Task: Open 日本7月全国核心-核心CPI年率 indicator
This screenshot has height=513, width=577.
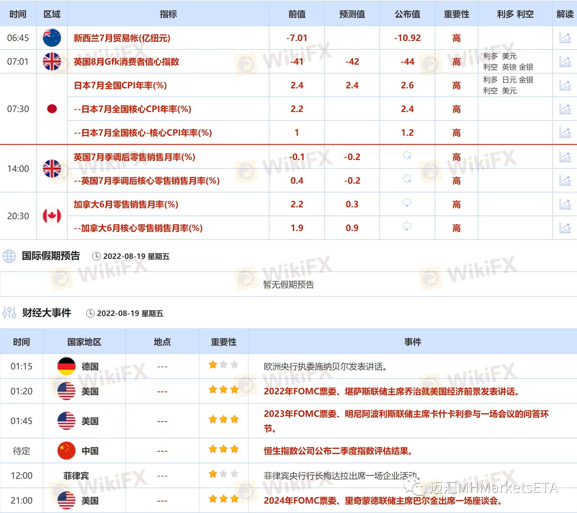Action: tap(143, 133)
